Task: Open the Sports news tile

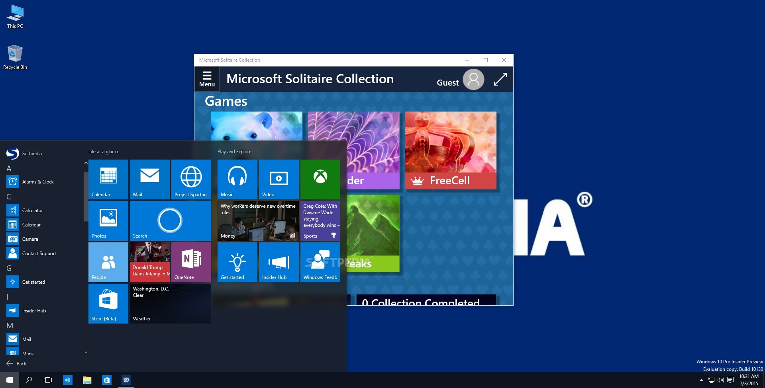Action: pyautogui.click(x=320, y=220)
